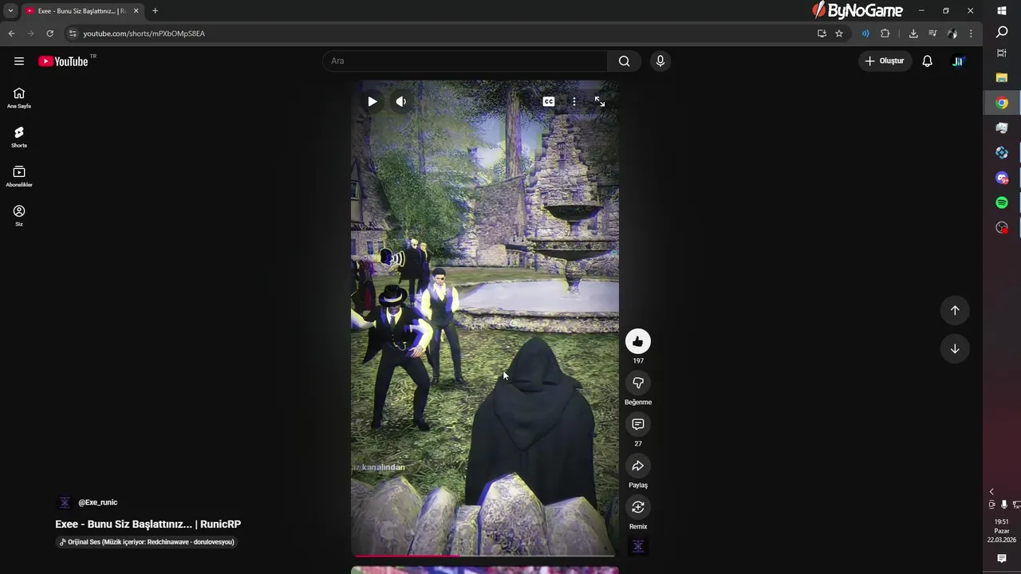Viewport: 1021px width, 574px height.
Task: Open Abonelikler subscriptions in the sidebar
Action: pos(19,176)
